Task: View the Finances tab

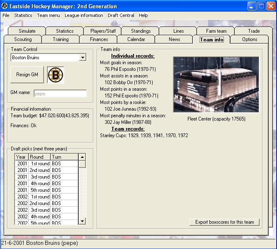Action: point(99,39)
